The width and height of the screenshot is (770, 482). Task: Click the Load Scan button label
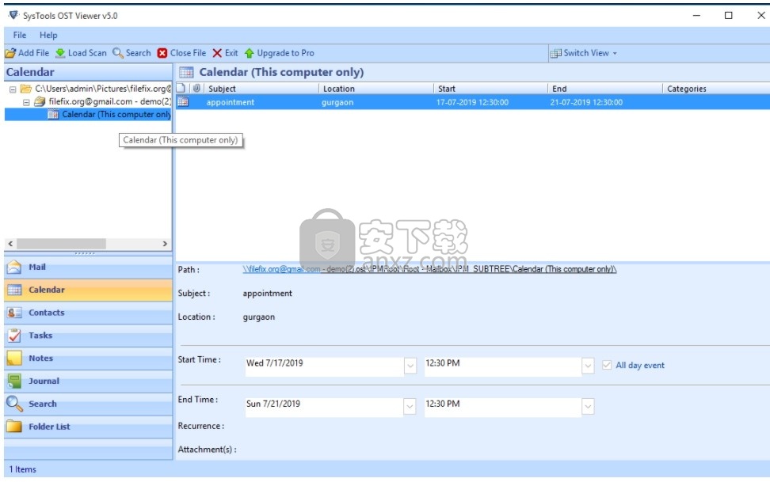click(x=87, y=53)
